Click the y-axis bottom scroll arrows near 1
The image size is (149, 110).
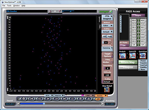(8, 89)
